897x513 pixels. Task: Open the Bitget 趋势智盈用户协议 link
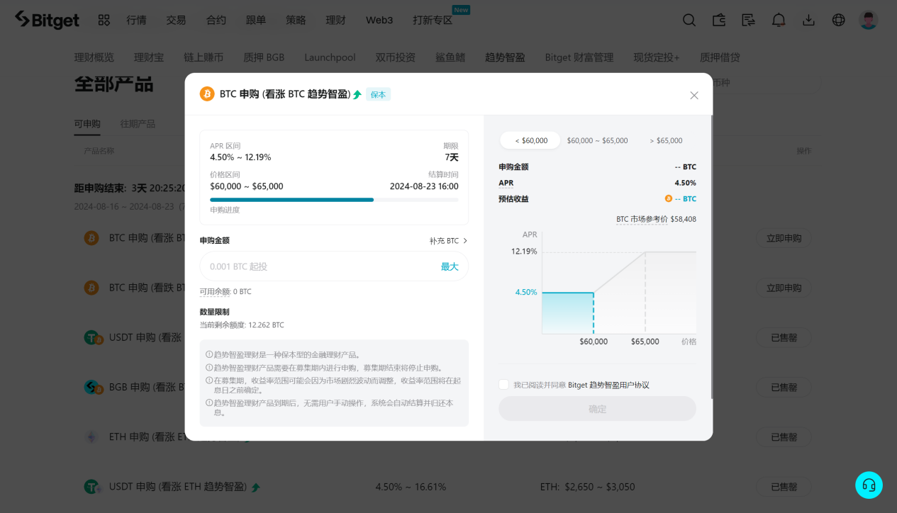pyautogui.click(x=608, y=385)
